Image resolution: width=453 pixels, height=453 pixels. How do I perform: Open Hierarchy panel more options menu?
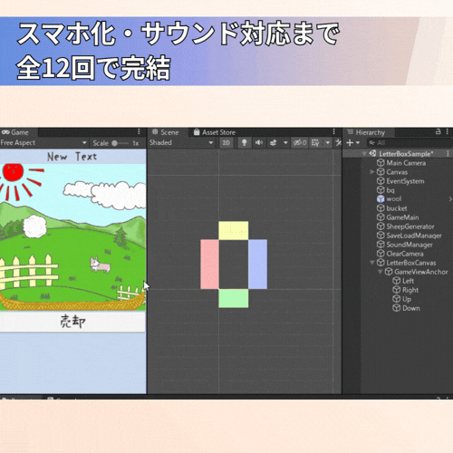[448, 131]
